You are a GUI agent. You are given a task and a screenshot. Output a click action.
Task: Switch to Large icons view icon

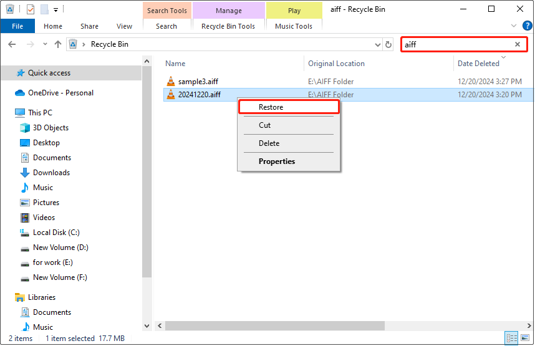525,338
